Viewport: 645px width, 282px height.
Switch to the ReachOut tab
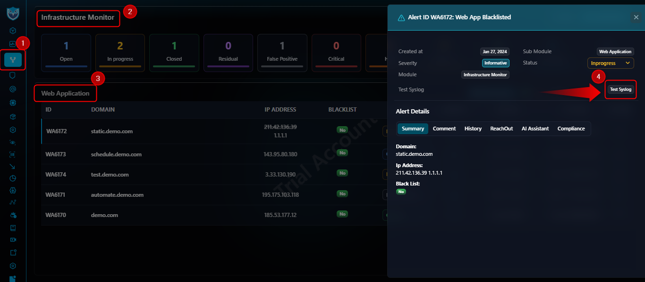501,129
